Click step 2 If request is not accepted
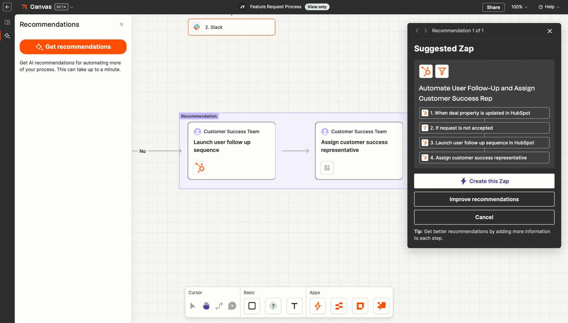This screenshot has width=568, height=323. [x=484, y=128]
